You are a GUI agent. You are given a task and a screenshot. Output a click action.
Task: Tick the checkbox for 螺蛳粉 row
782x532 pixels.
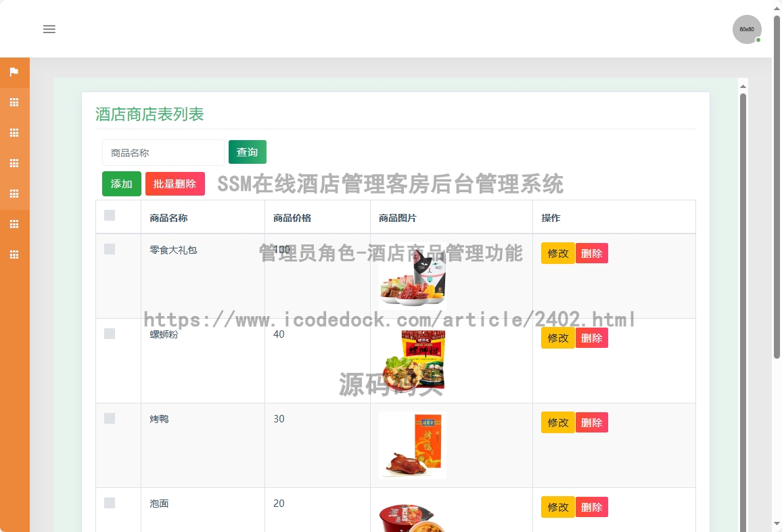click(110, 334)
